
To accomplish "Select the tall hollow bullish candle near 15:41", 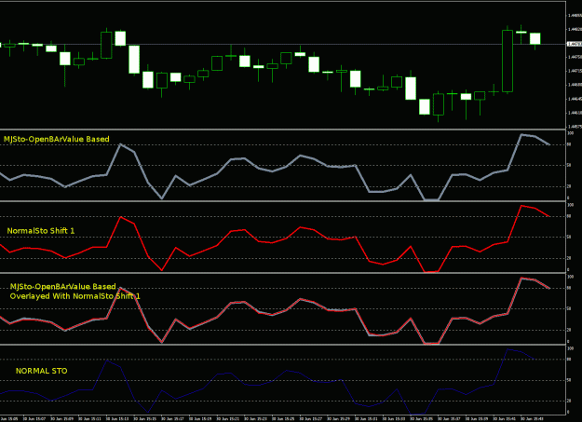I will (x=508, y=61).
